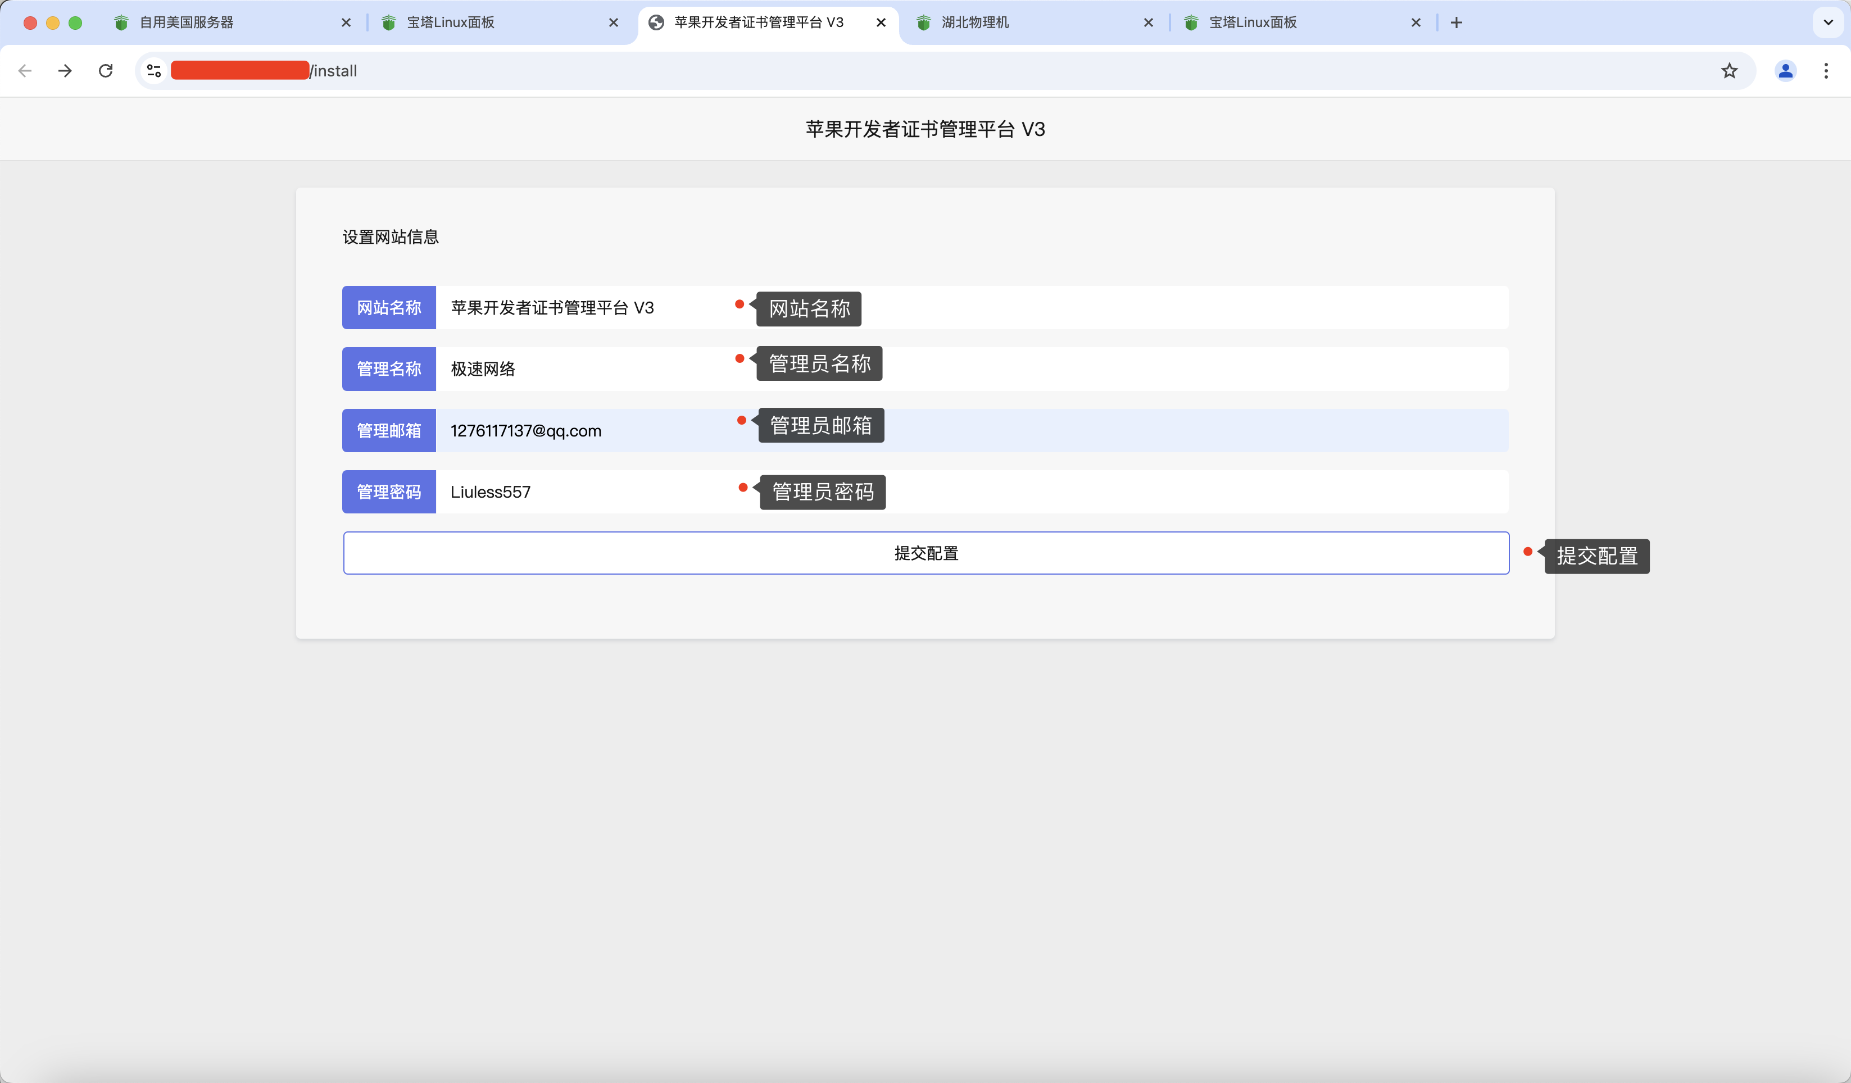
Task: Close the 苹果开发者证书管理平台 V3 tab
Action: [881, 23]
